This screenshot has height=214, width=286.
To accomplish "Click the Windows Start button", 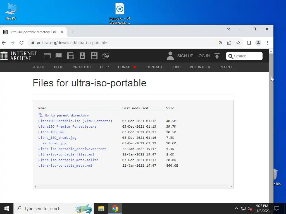I will coord(7,208).
